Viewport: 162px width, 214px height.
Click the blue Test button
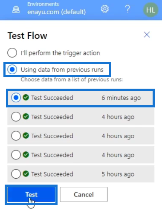(31, 194)
